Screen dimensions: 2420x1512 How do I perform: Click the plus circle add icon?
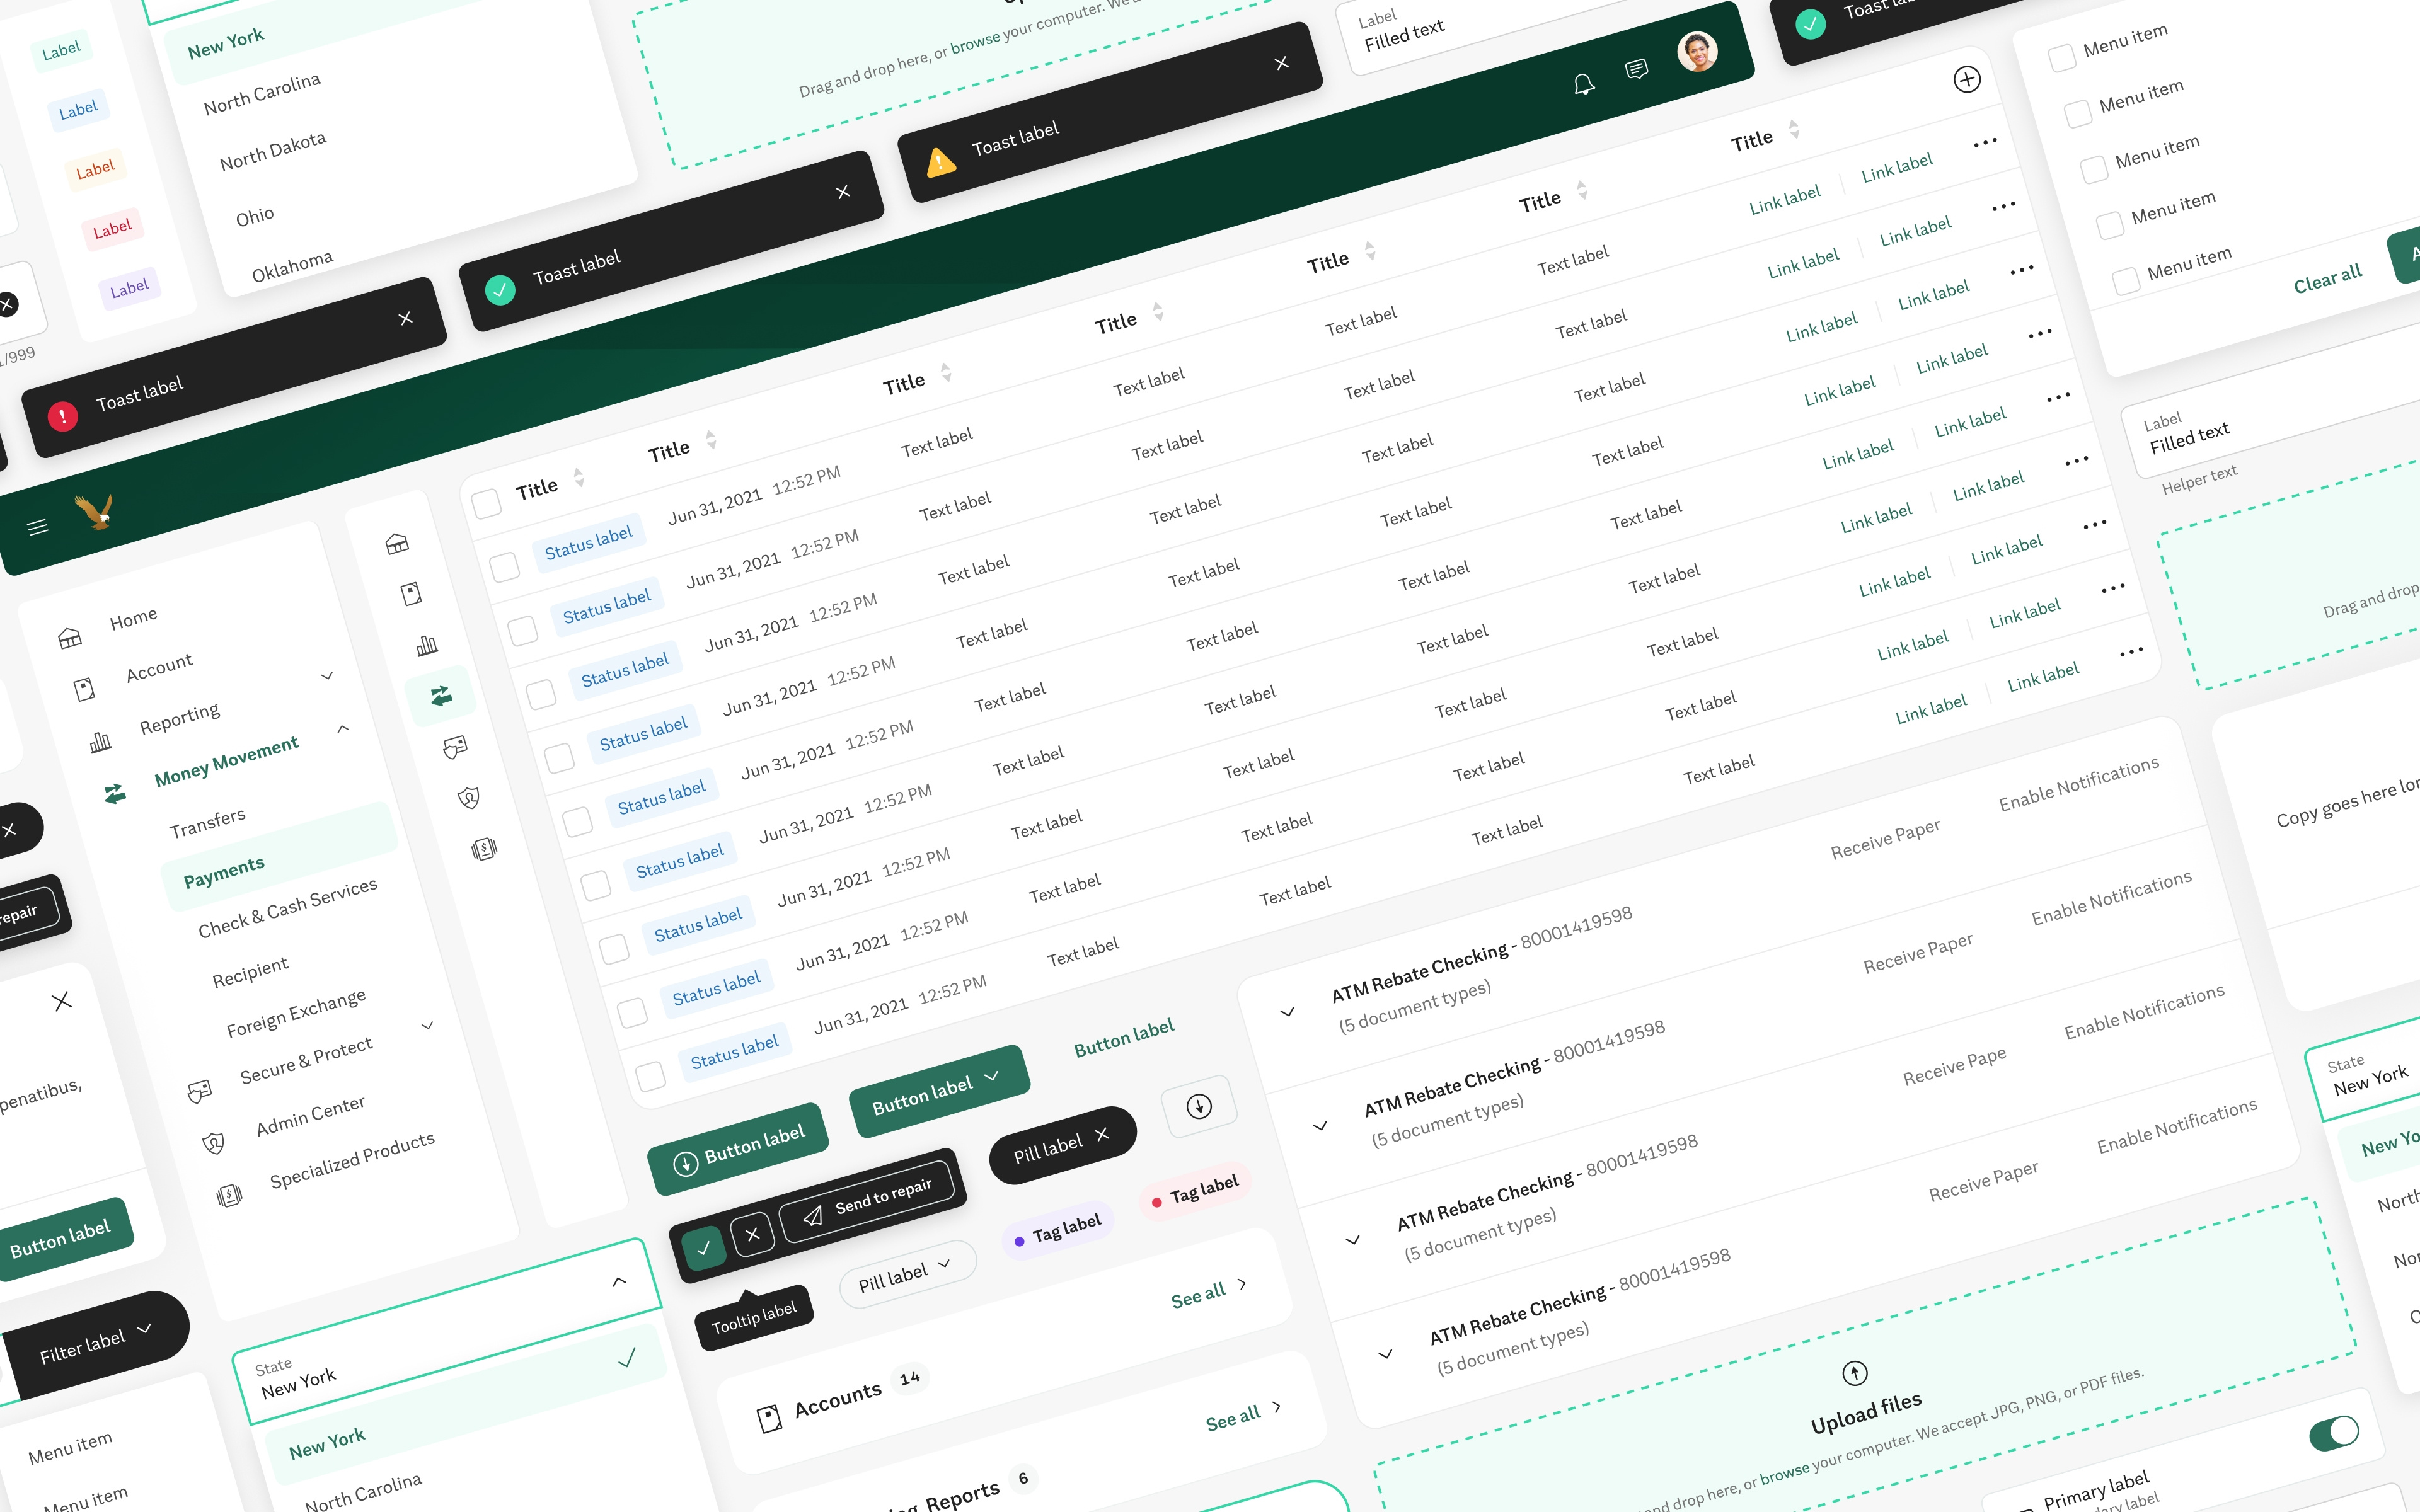[x=1967, y=80]
